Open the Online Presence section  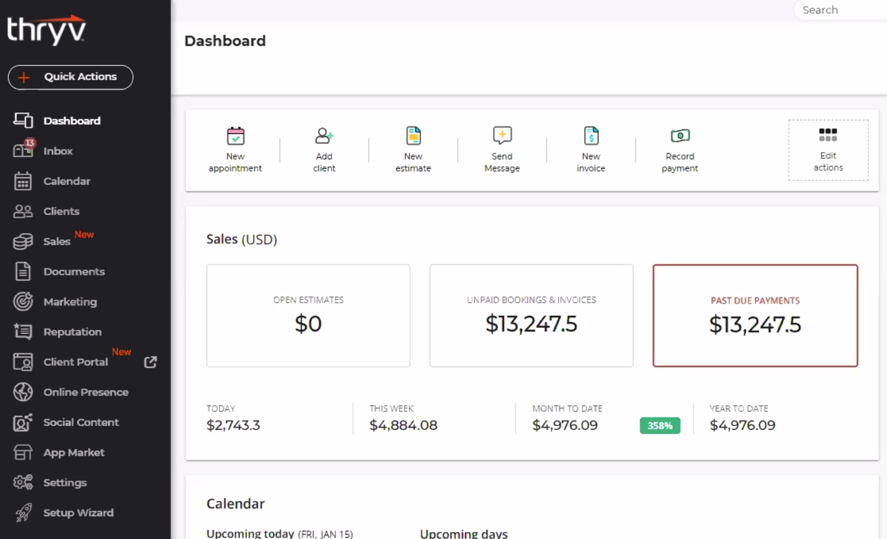coord(86,392)
